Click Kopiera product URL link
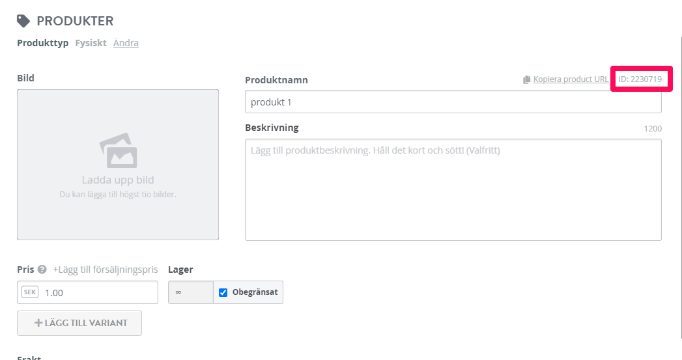682x360 pixels. point(571,79)
